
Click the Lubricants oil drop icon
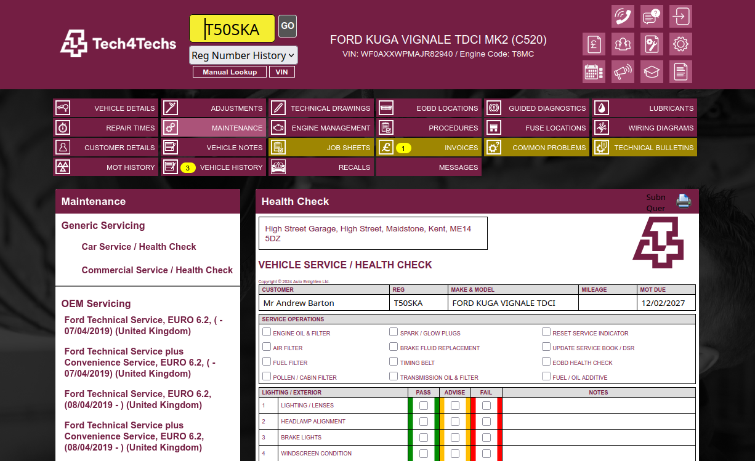click(x=602, y=108)
